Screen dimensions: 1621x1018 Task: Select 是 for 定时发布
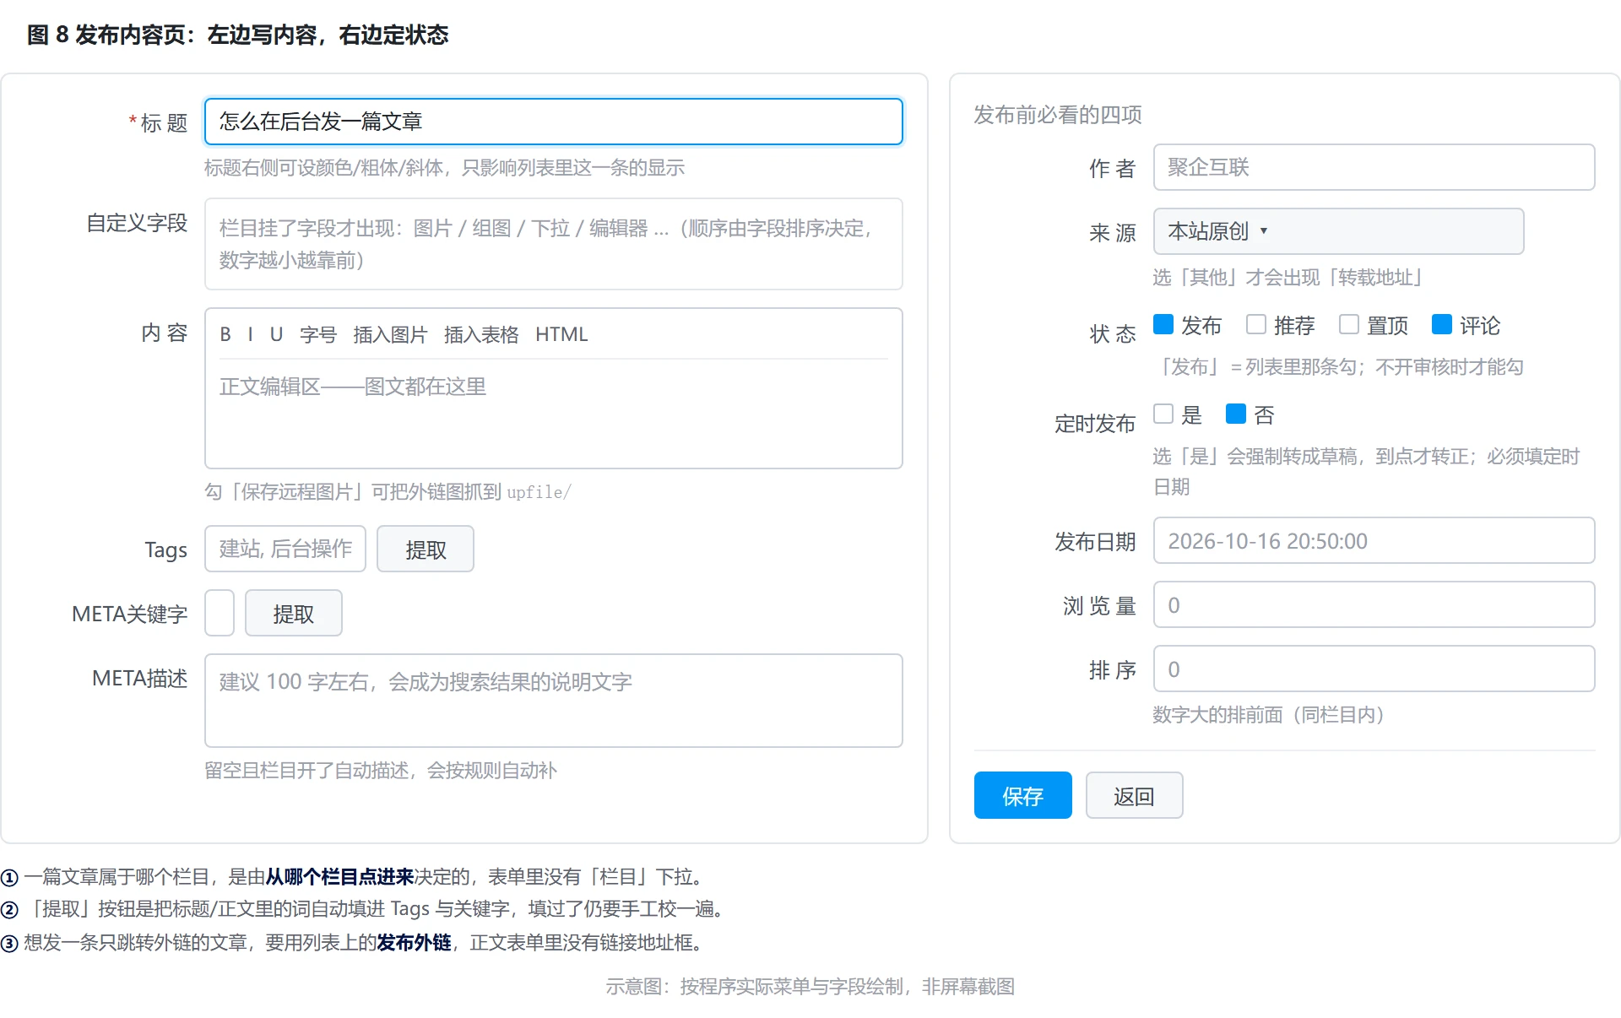coord(1163,414)
